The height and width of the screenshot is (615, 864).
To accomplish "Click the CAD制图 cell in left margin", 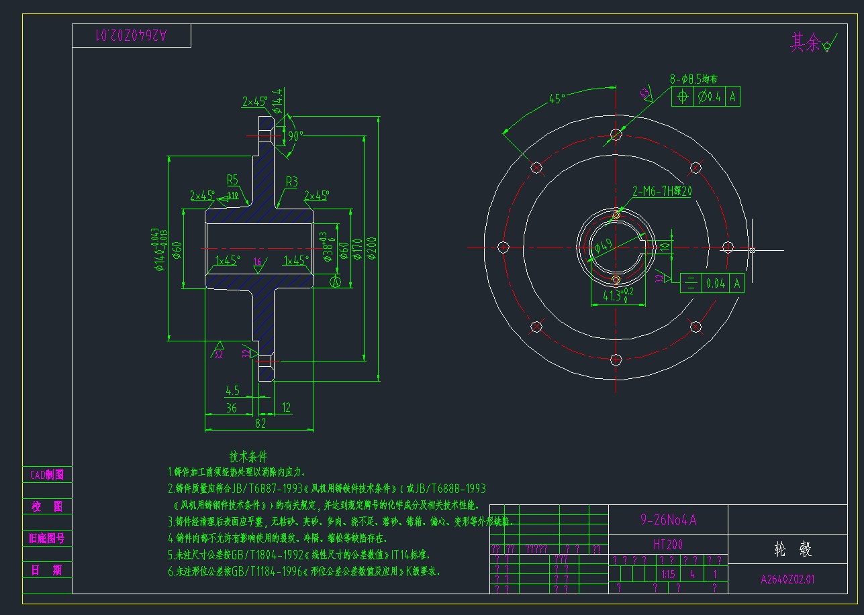I will pos(47,475).
